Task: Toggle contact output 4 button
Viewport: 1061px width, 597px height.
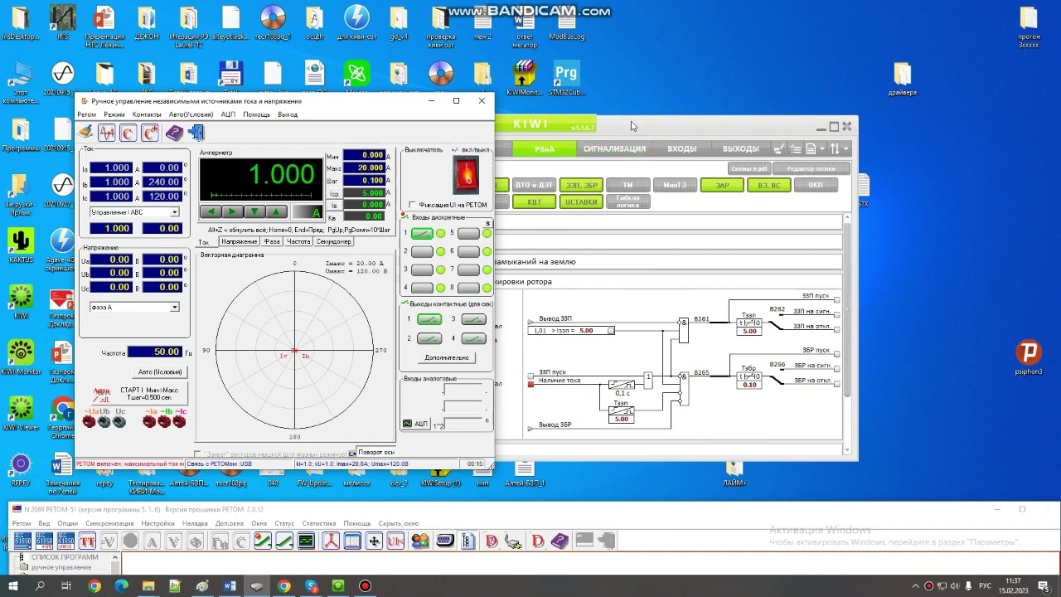Action: click(x=473, y=338)
